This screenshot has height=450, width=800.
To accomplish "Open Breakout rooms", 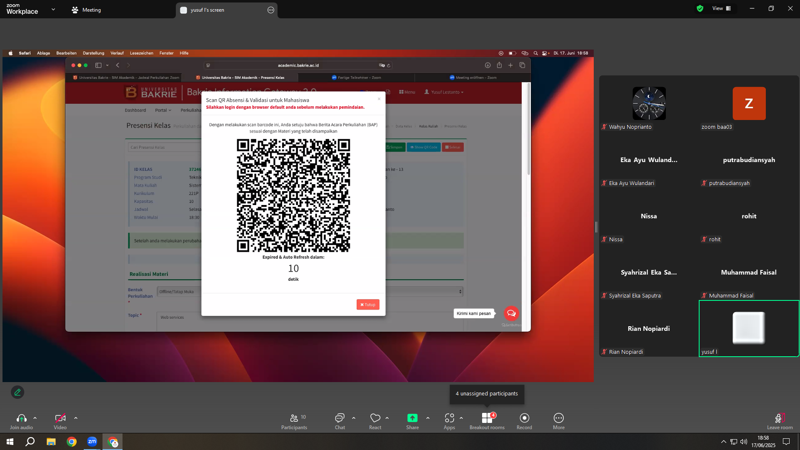I will [487, 421].
